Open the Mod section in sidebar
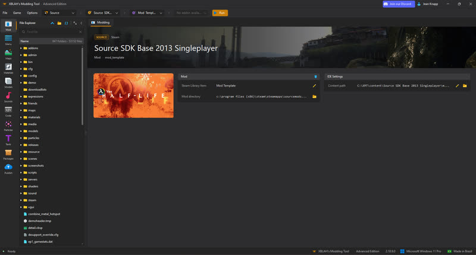476x255 pixels. pos(8,26)
